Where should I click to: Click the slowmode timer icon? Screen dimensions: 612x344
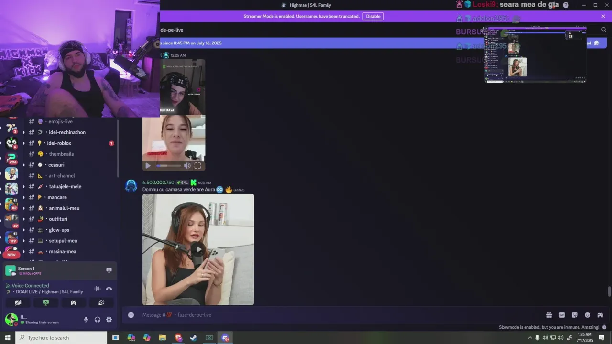click(603, 327)
